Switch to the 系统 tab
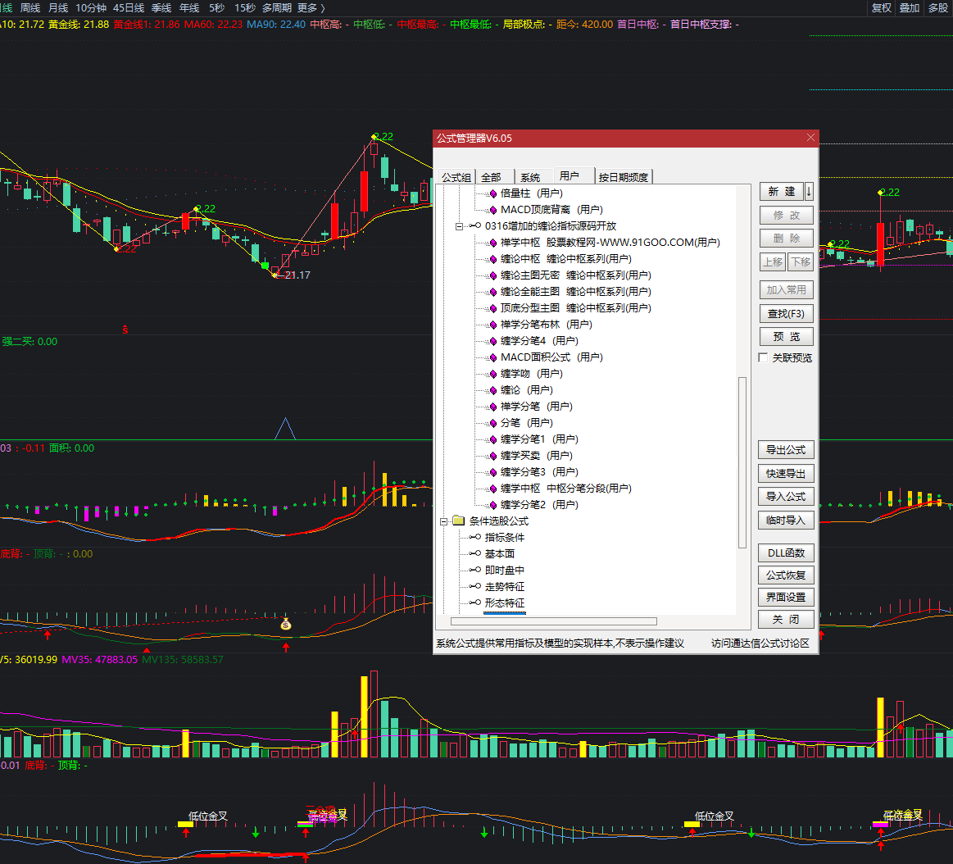Screen dimensions: 953x864 (x=530, y=177)
